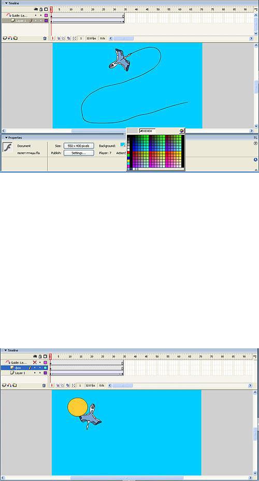
Task: Click Modify Onion Markers in lower timeline
Action: click(x=74, y=386)
